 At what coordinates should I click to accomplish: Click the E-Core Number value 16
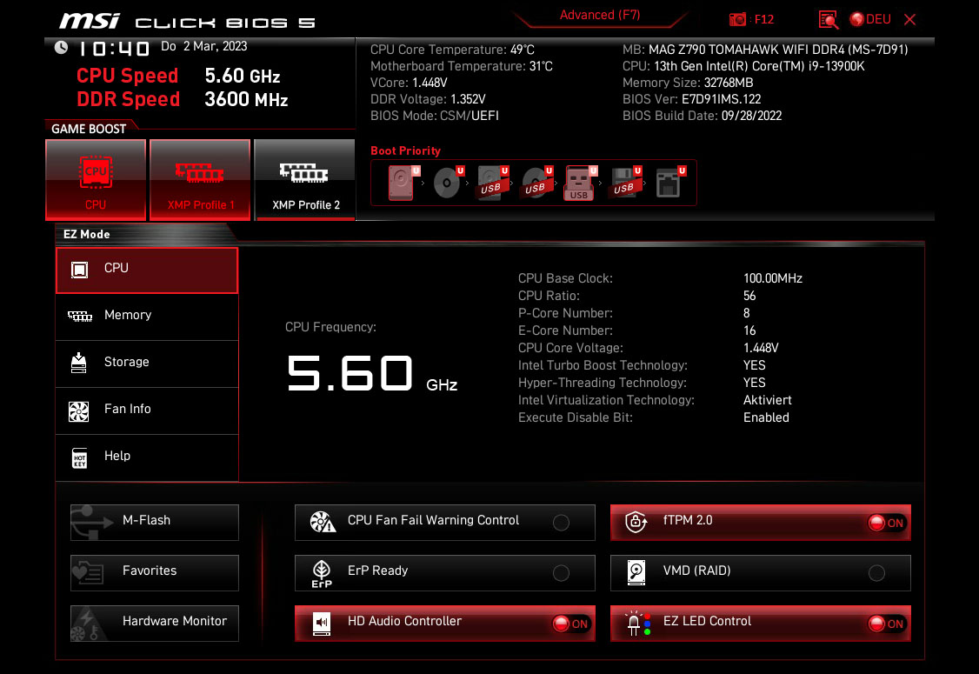point(749,330)
